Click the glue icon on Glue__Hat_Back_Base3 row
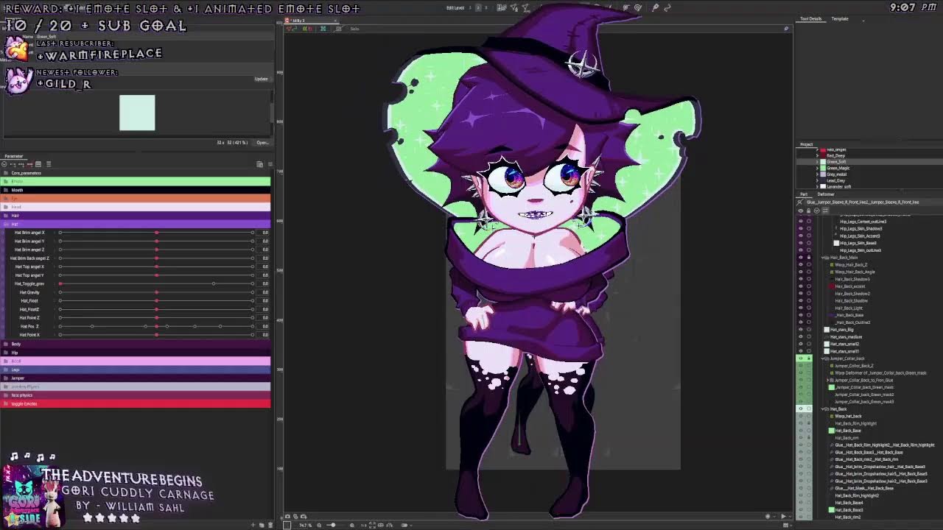The image size is (943, 530). pos(832,452)
